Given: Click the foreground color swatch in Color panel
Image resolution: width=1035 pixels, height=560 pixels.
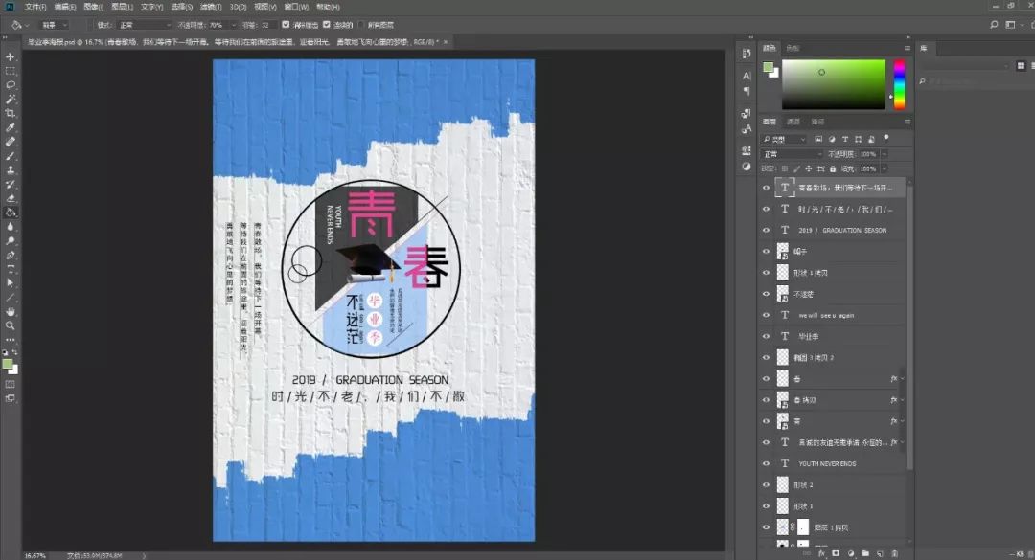Looking at the screenshot, I should 768,67.
